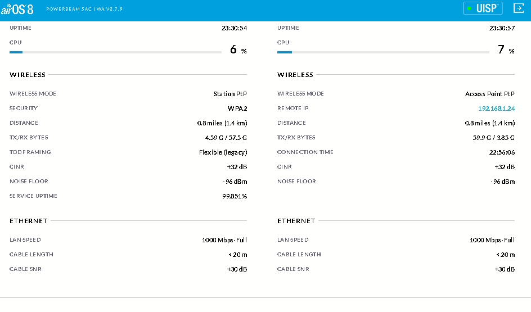Click the station's 4.59 G / 57.5 G TX/RX bytes

pyautogui.click(x=226, y=138)
